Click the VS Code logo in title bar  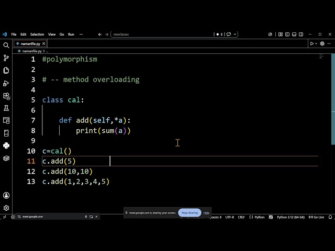[5, 34]
